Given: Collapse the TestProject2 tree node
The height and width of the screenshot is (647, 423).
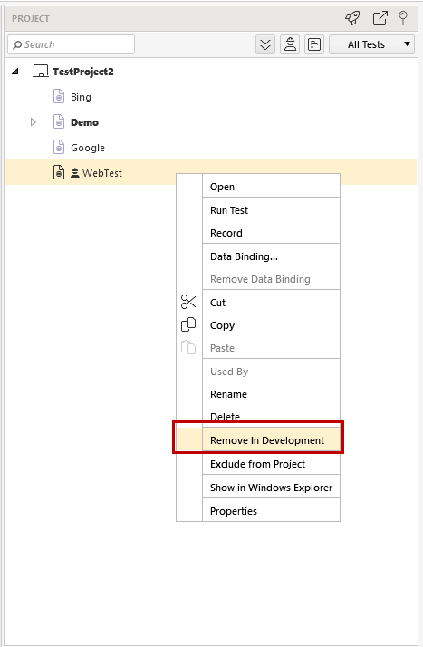Looking at the screenshot, I should 15,72.
